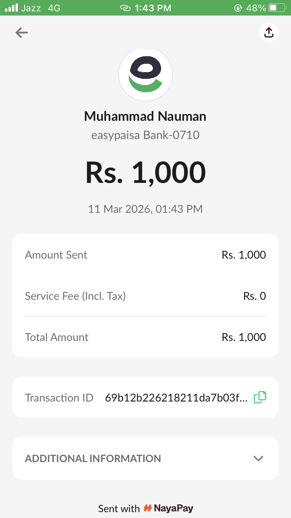This screenshot has height=518, width=291.
Task: Tap the Sent with text
Action: pos(119,508)
